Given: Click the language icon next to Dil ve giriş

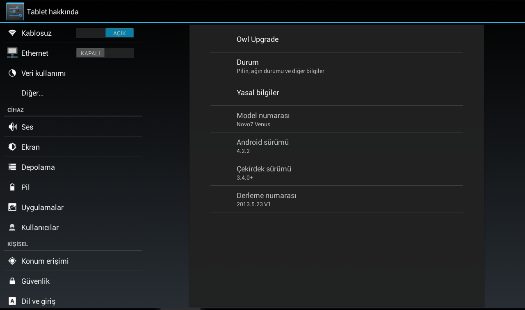Looking at the screenshot, I should (12, 301).
